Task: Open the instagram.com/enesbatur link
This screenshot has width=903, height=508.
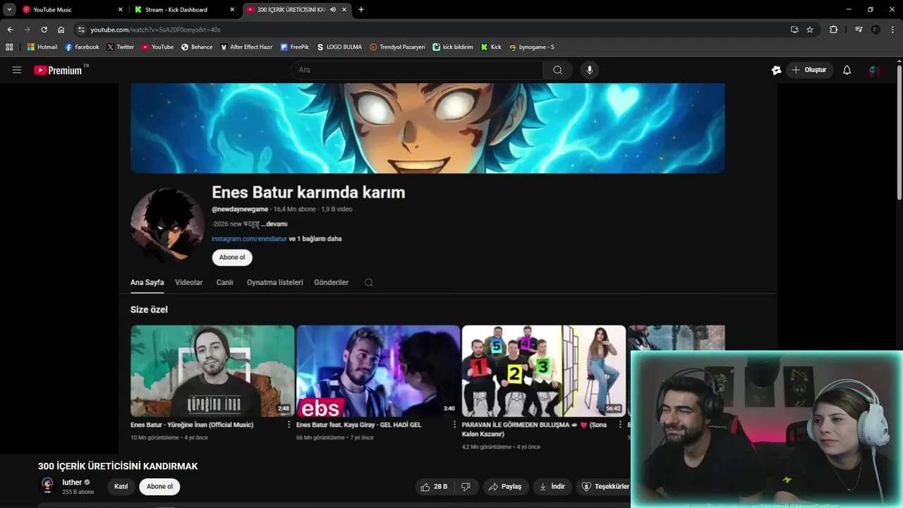Action: [x=249, y=239]
